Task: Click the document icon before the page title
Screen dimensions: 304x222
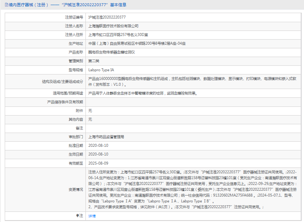Action: point(7,5)
